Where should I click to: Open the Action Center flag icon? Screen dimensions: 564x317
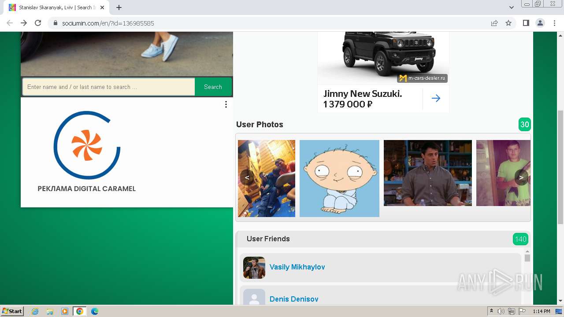(x=522, y=311)
